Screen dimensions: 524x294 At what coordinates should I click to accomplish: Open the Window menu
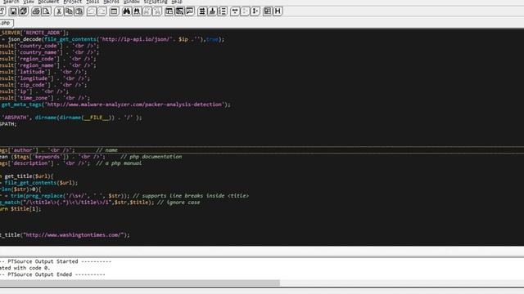[x=131, y=2]
